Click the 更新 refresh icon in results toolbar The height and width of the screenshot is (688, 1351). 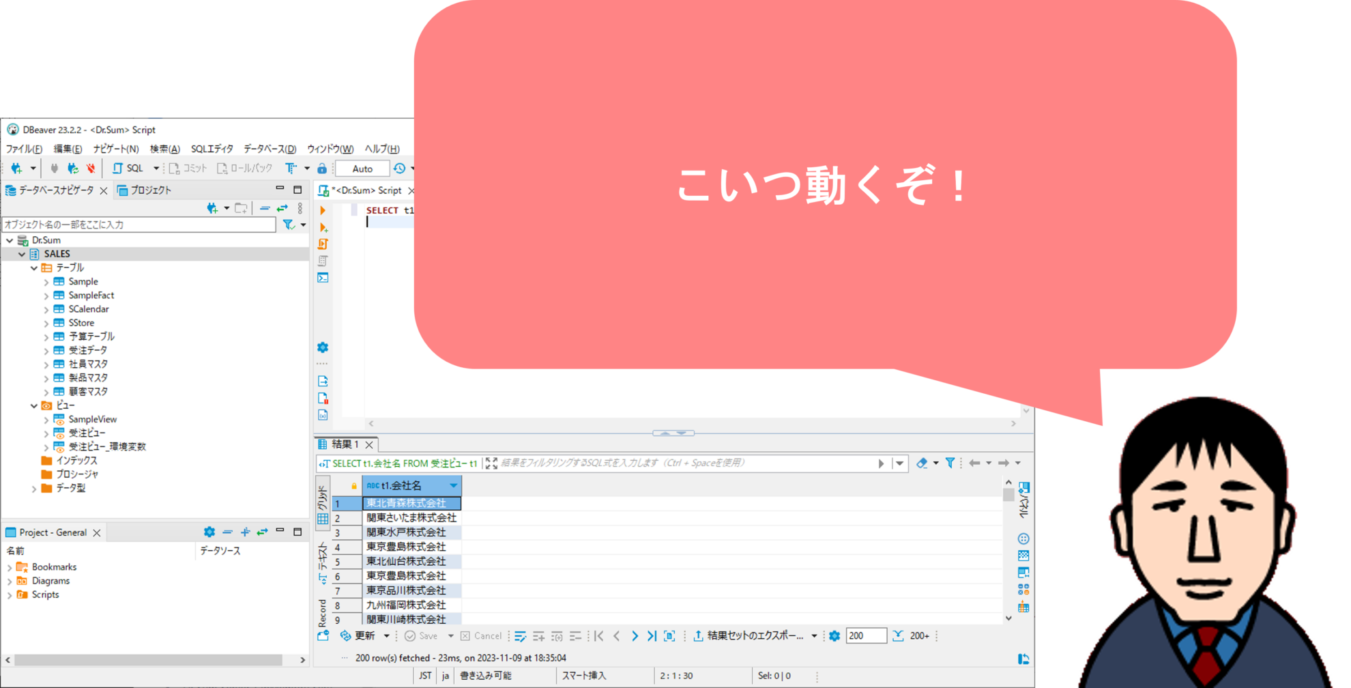coord(345,635)
